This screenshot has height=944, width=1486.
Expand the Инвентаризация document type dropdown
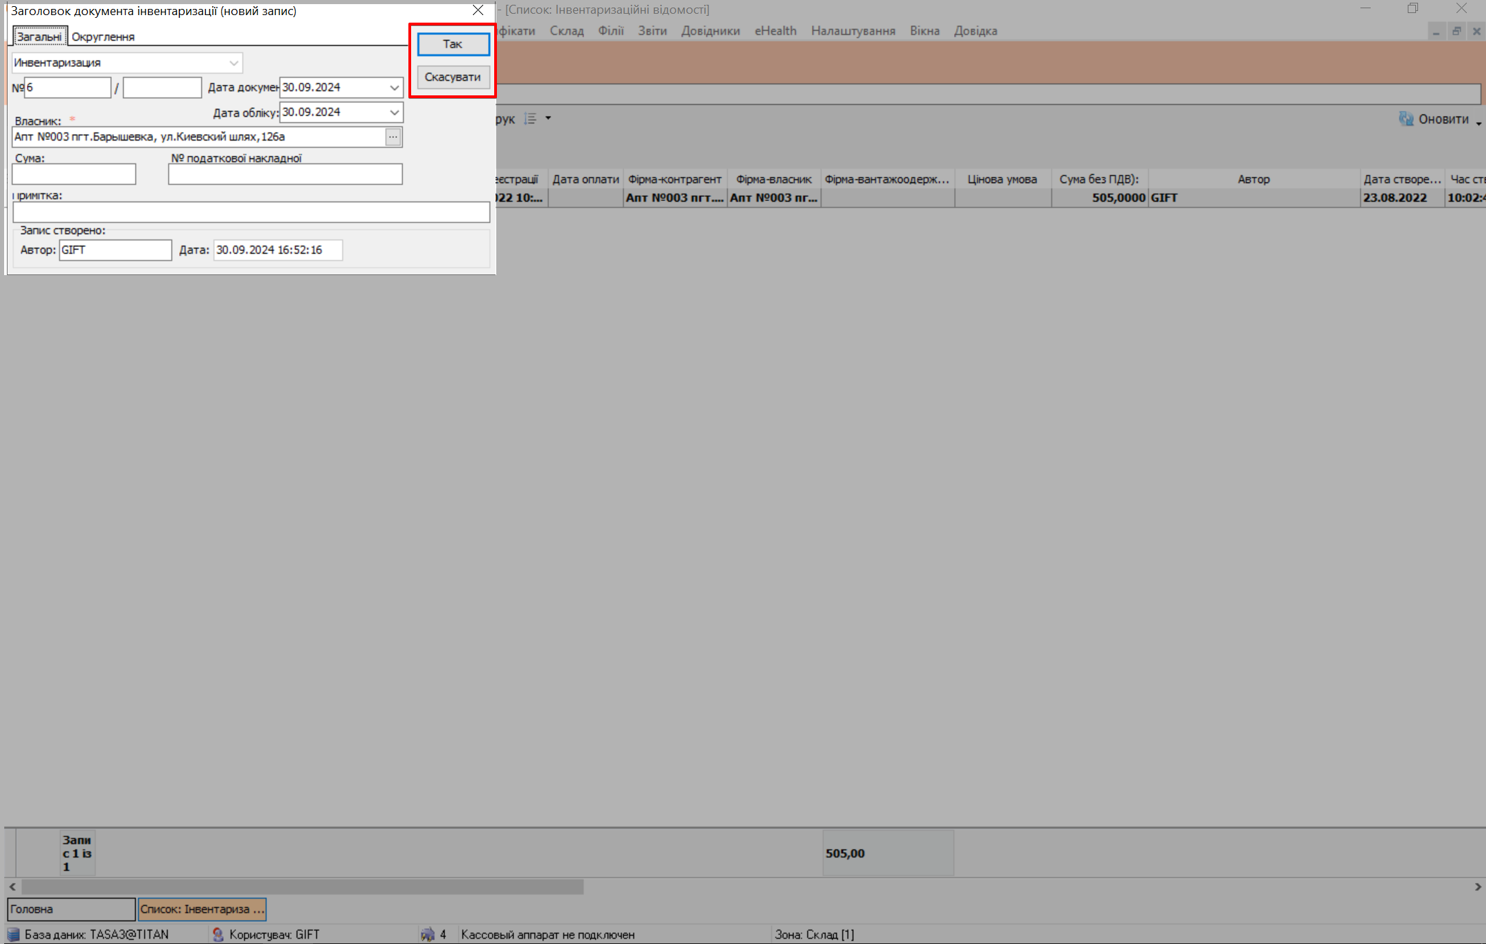coord(234,63)
